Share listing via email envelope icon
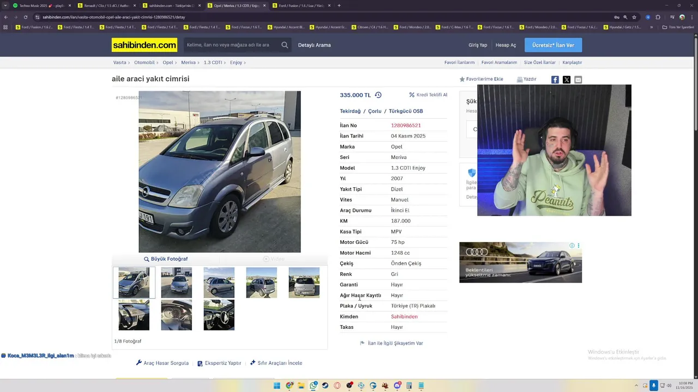Viewport: 698px width, 392px height. tap(578, 79)
